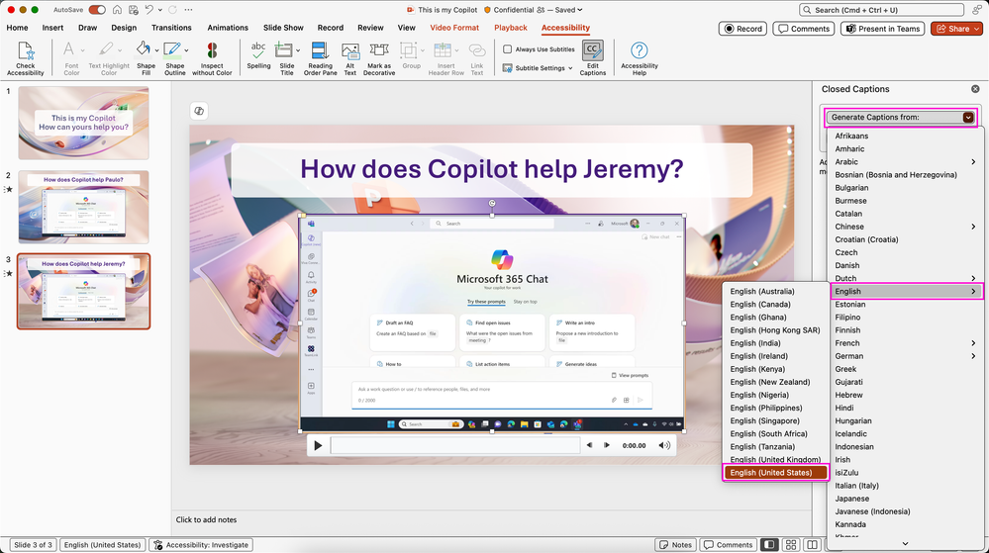Choose English (United Kingdom) from submenu

tap(775, 460)
